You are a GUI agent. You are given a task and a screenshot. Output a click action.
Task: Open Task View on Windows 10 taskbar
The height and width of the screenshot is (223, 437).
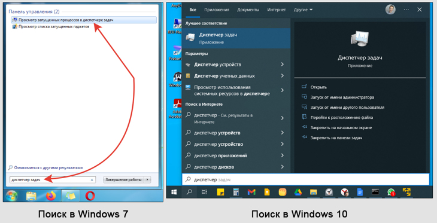(x=204, y=192)
